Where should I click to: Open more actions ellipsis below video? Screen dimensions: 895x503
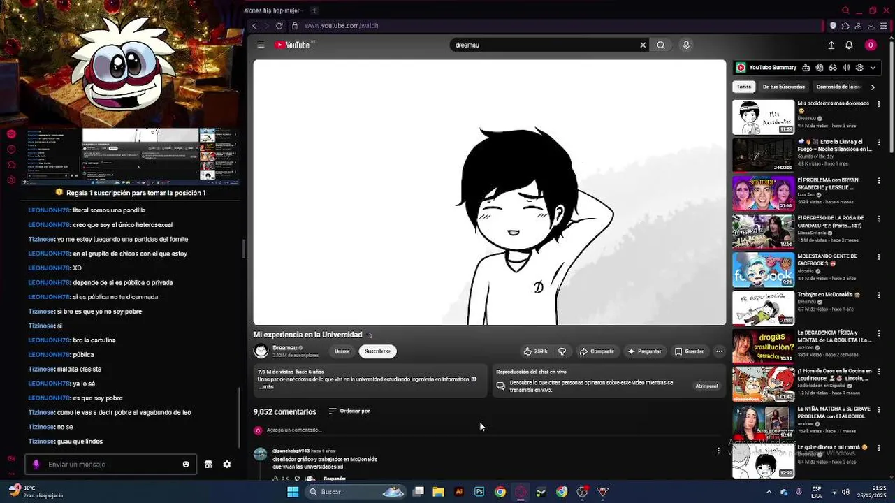pyautogui.click(x=719, y=351)
